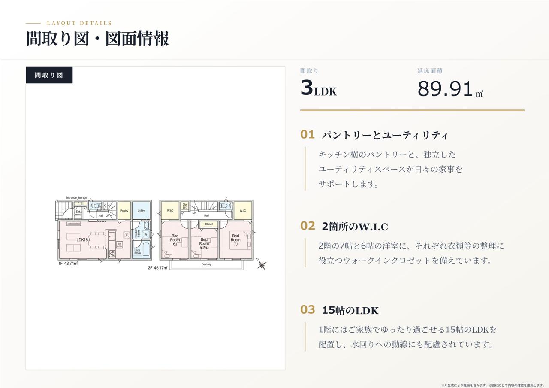Click the kitchen stove burner icon
The width and height of the screenshot is (549, 388).
tap(112, 253)
